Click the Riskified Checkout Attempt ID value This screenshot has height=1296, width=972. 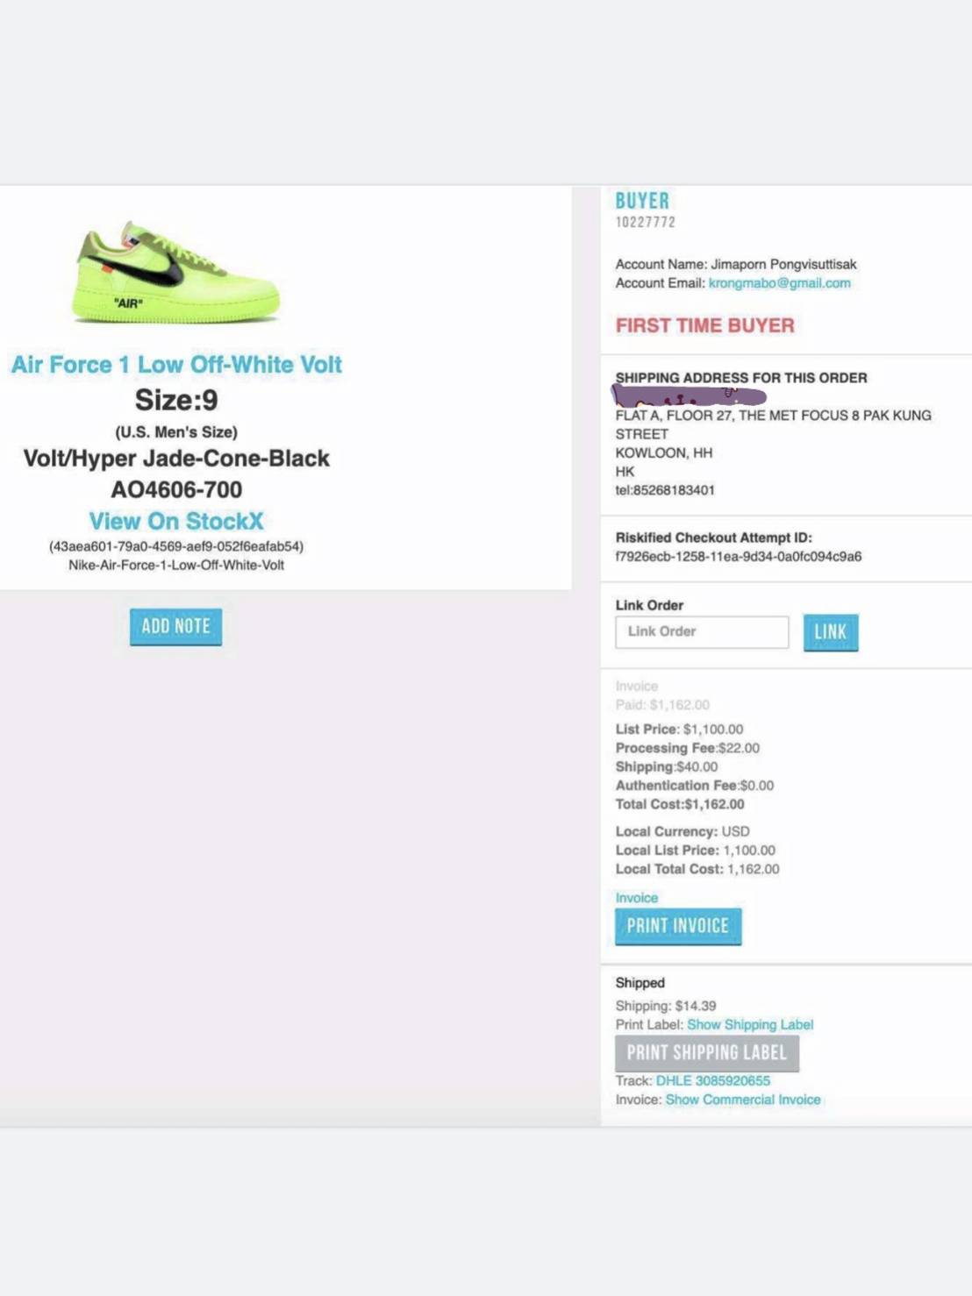739,557
